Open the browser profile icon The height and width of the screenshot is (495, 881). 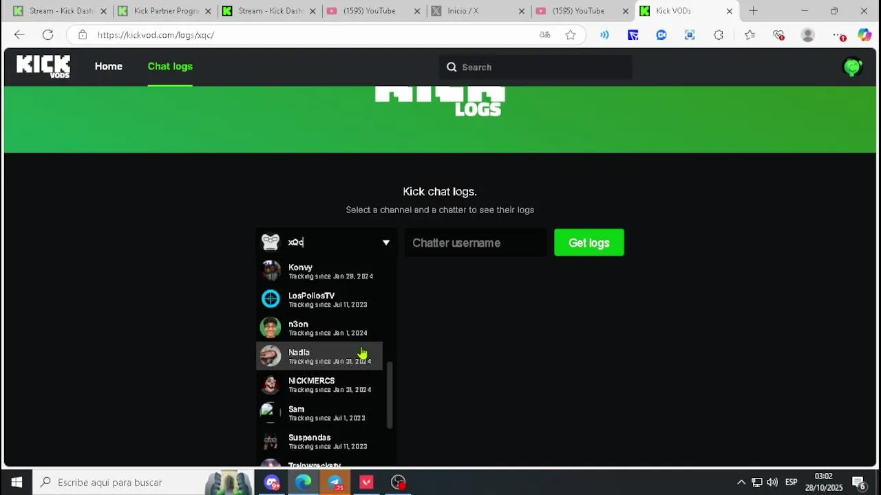click(808, 35)
